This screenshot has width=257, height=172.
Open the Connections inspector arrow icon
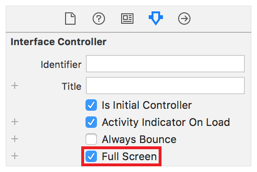pyautogui.click(x=184, y=19)
